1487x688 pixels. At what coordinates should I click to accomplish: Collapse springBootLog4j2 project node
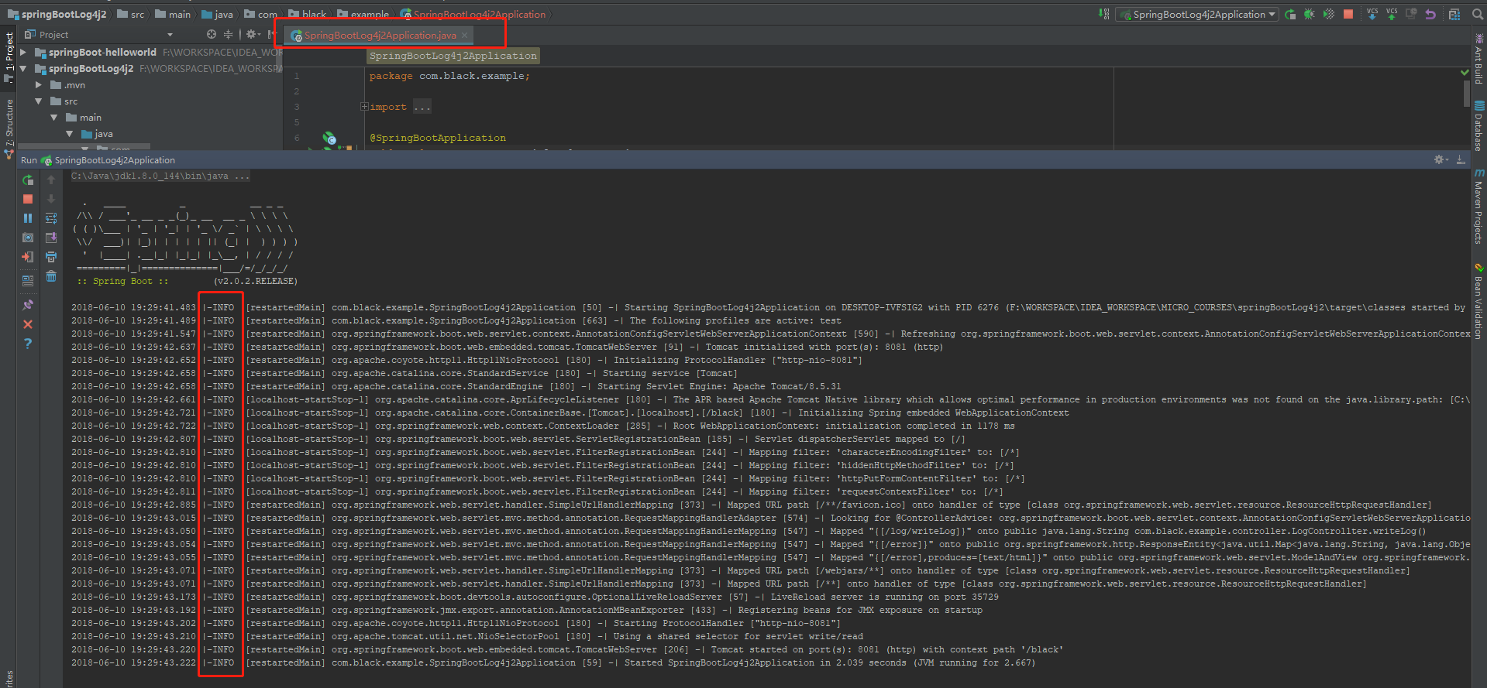pos(23,68)
